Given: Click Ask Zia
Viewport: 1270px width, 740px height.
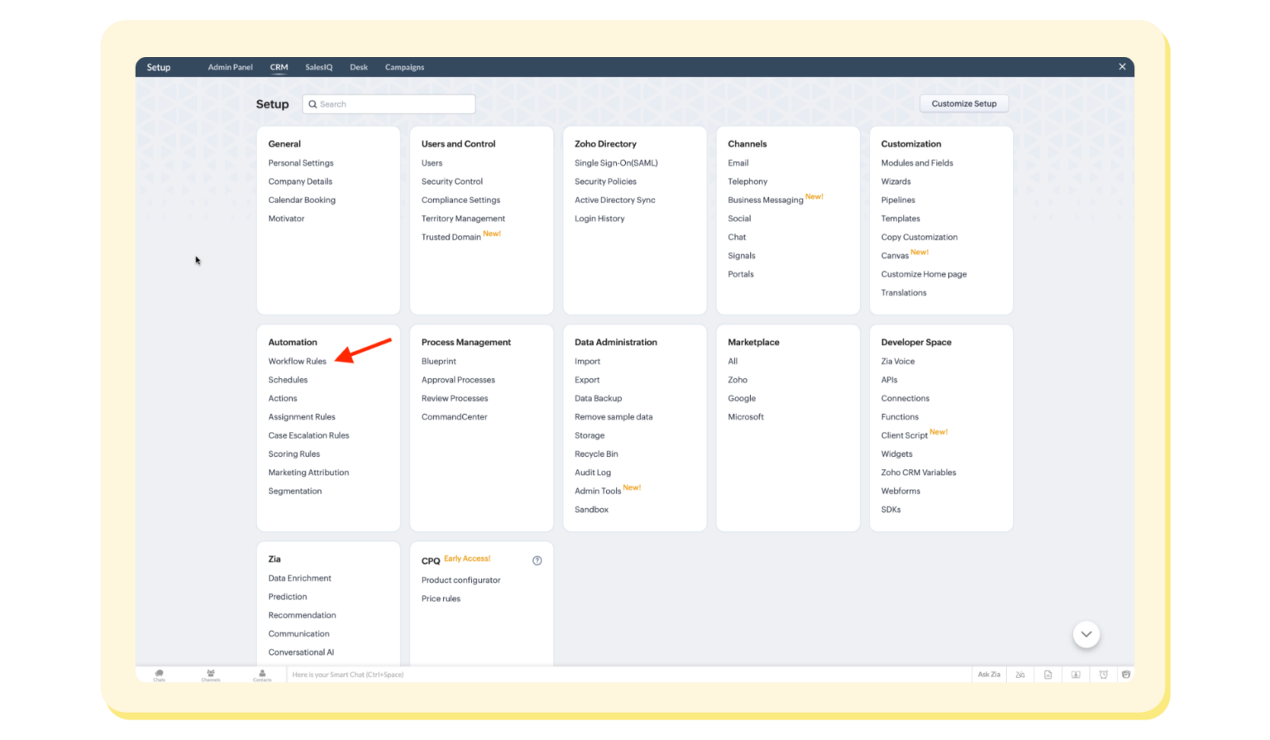Looking at the screenshot, I should click(988, 674).
